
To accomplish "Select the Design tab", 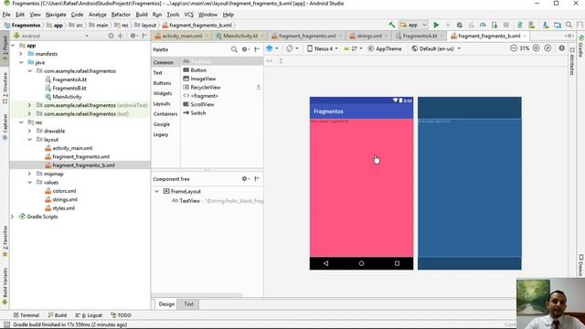I will pos(166,304).
